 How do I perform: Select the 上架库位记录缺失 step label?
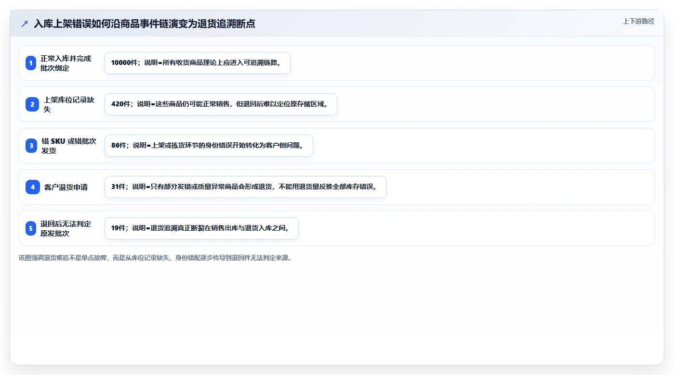(69, 104)
